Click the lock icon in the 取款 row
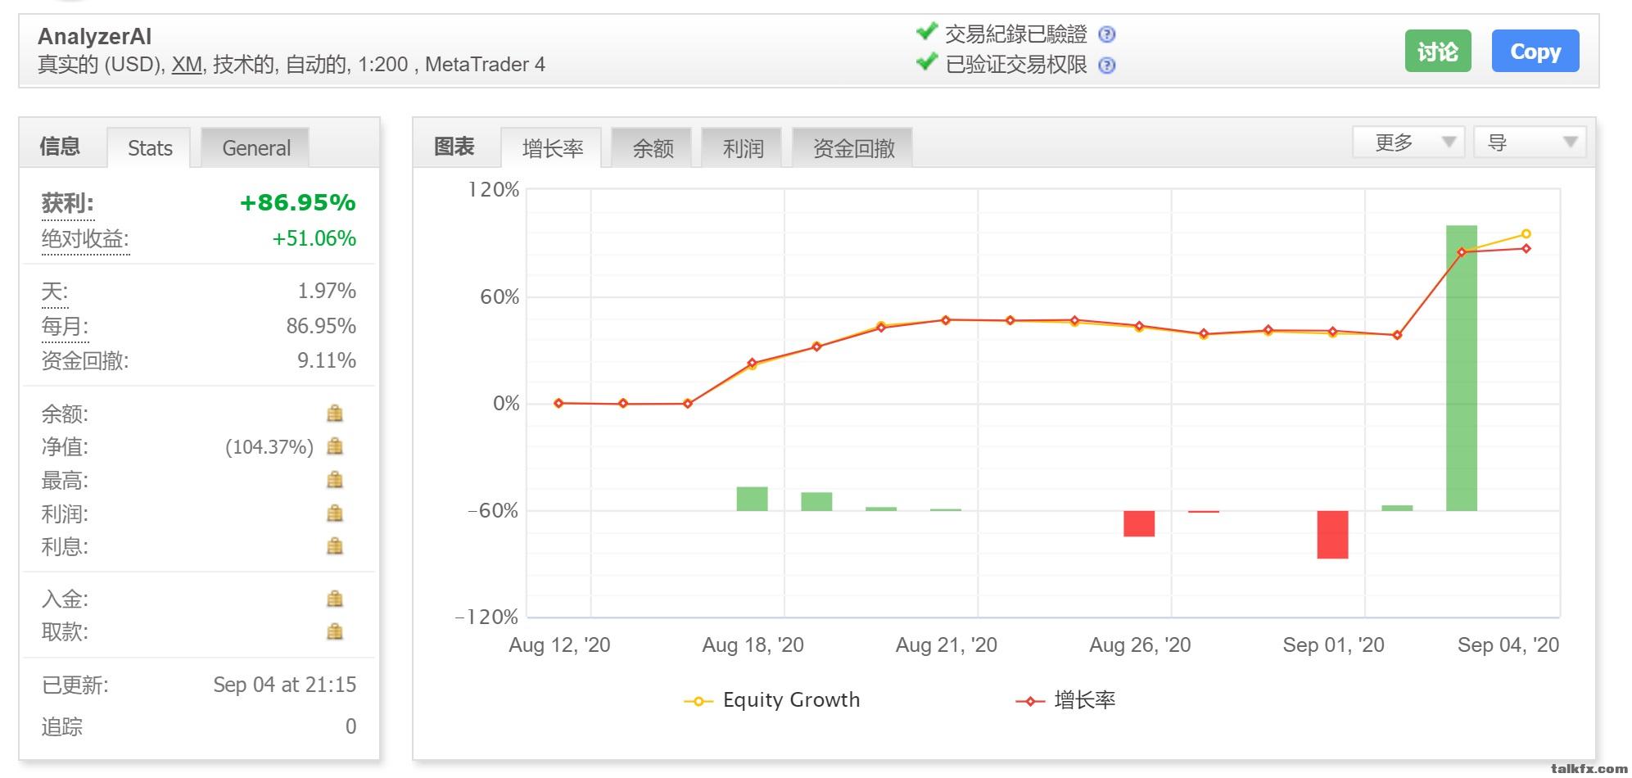 click(335, 631)
